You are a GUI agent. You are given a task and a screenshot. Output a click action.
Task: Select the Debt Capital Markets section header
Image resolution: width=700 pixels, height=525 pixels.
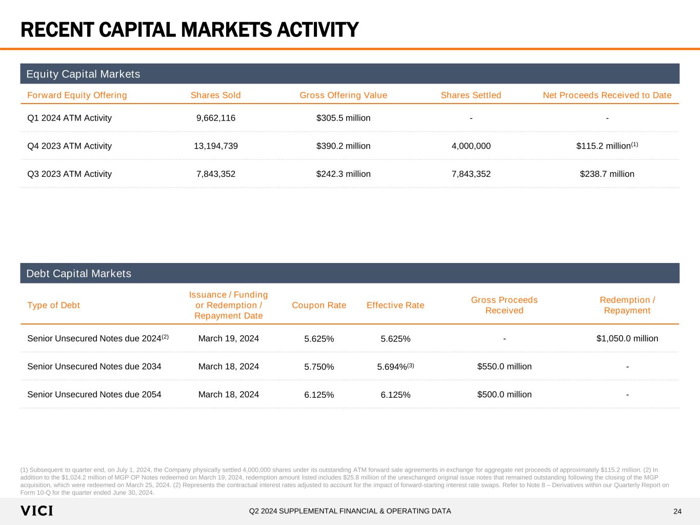point(78,274)
